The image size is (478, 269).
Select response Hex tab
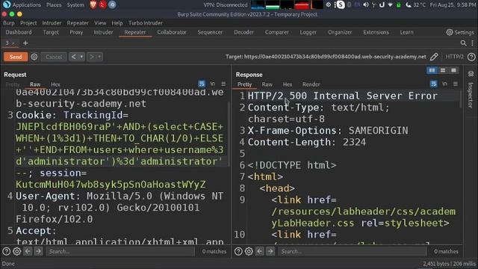tap(287, 84)
